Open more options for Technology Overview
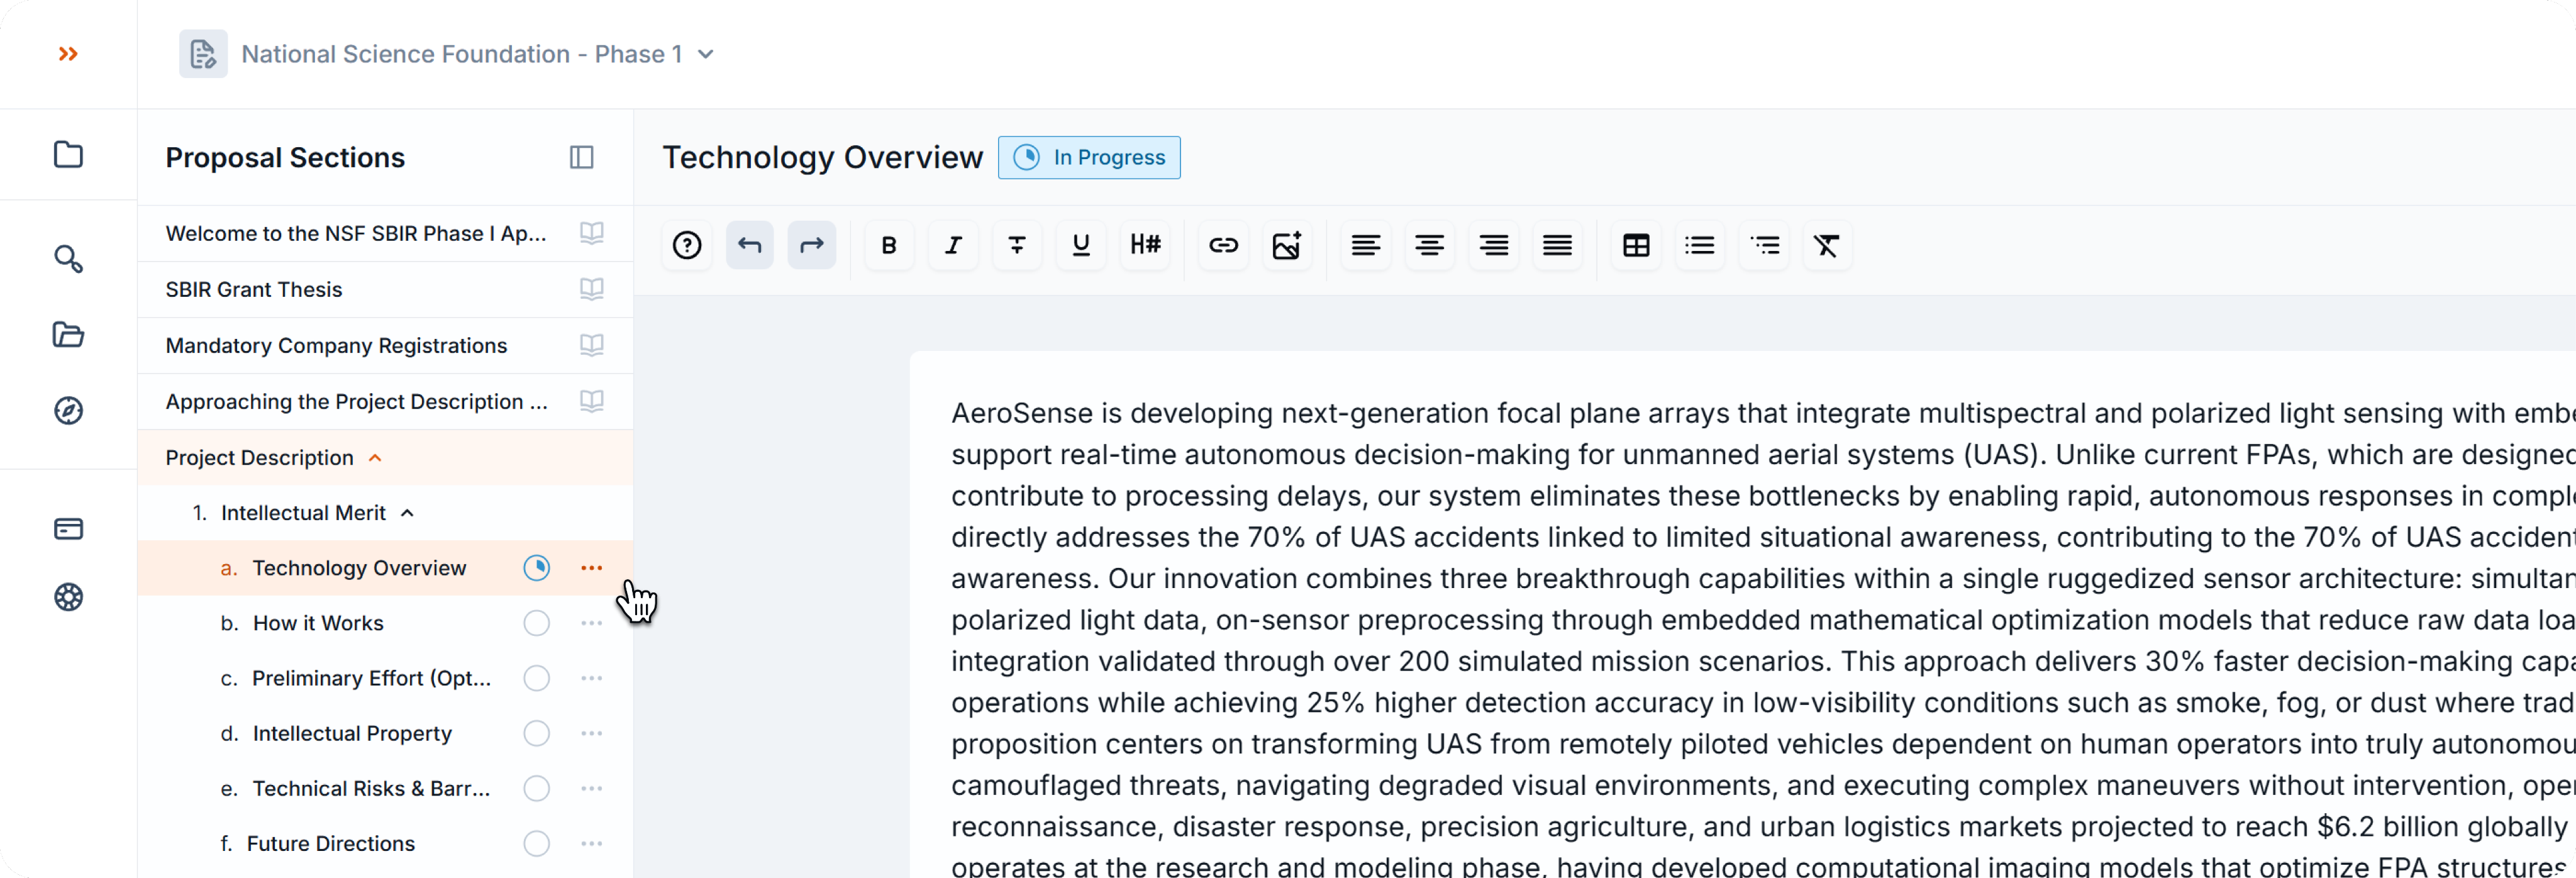 pos(591,568)
